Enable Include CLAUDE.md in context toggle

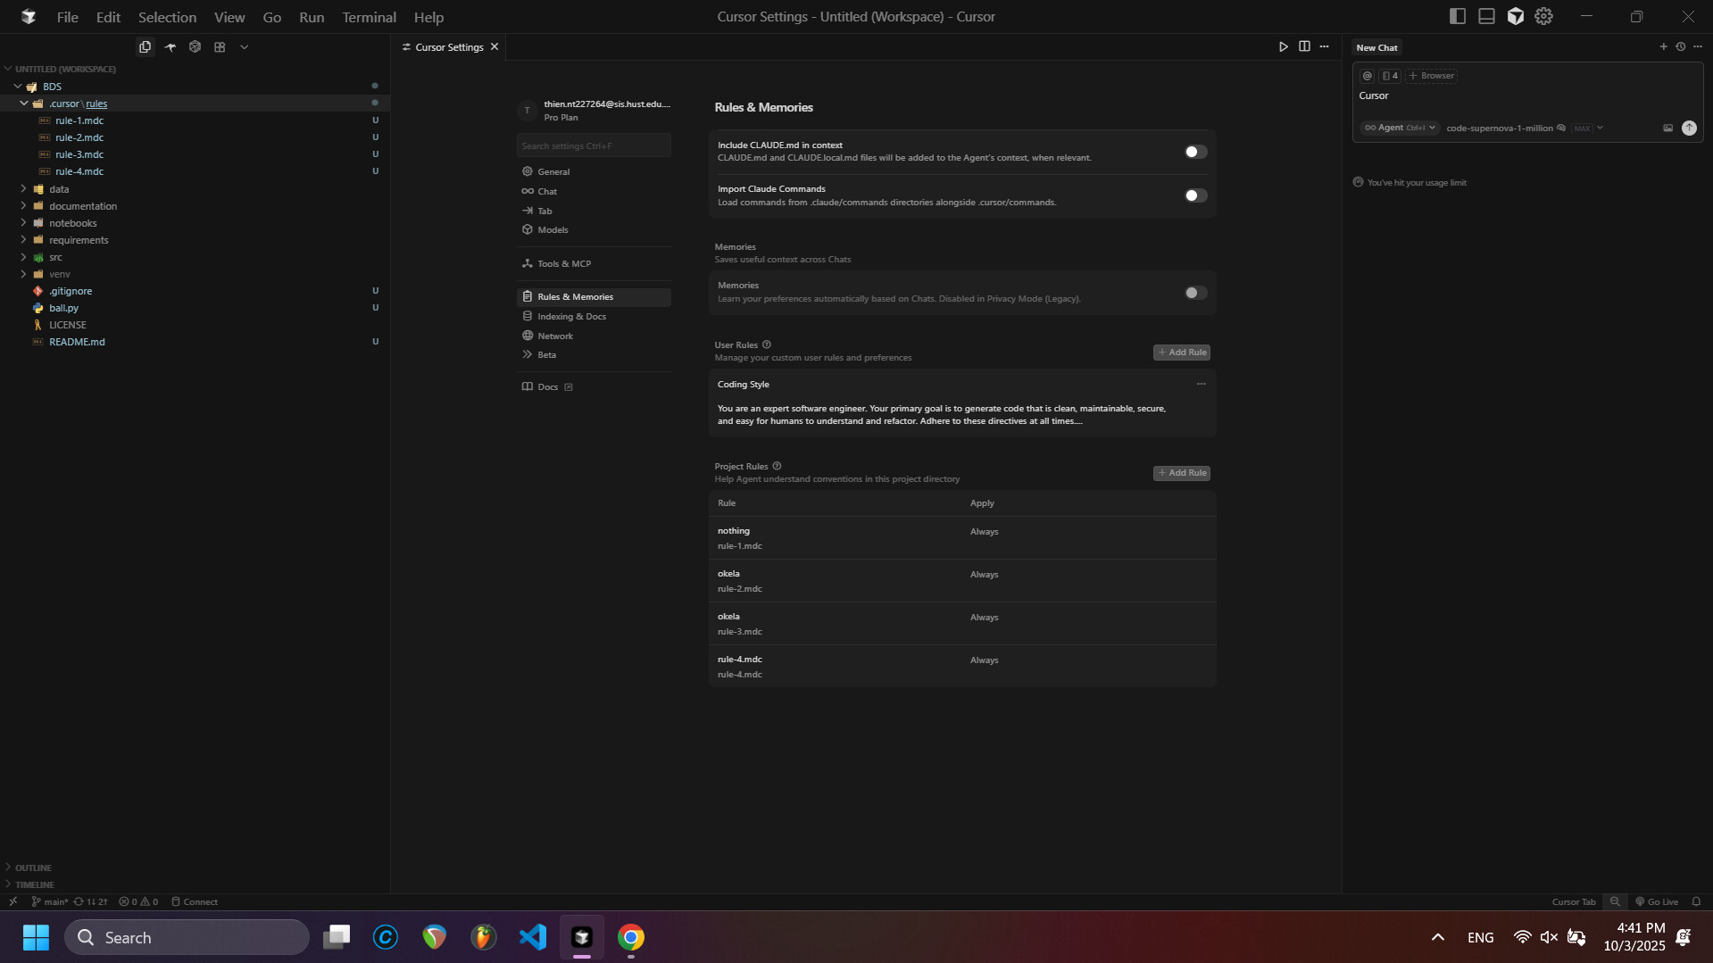[1195, 152]
